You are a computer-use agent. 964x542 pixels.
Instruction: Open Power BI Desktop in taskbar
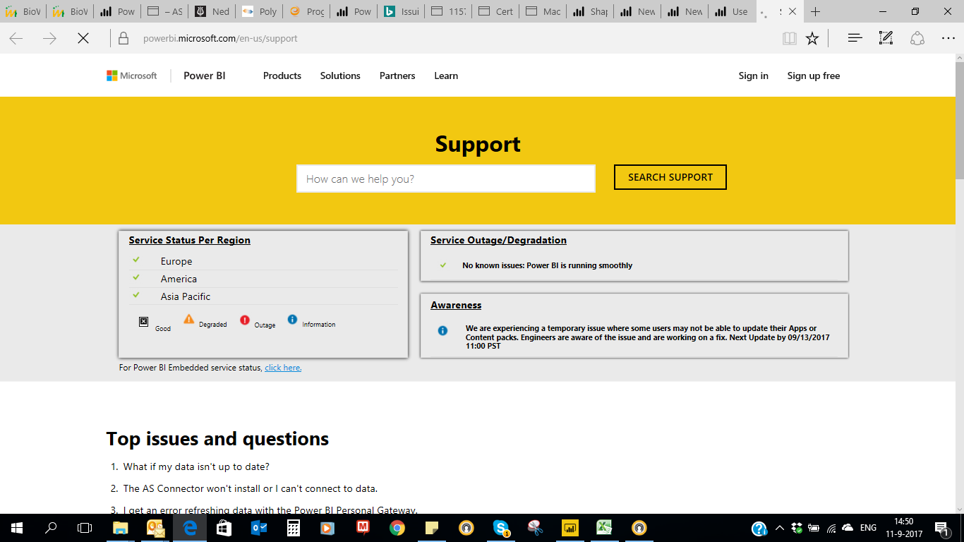(570, 528)
